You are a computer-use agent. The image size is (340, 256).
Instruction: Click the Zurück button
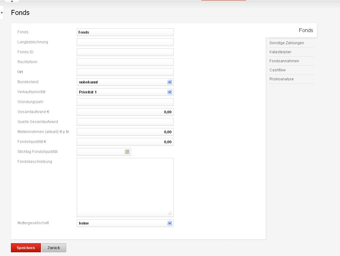click(54, 248)
